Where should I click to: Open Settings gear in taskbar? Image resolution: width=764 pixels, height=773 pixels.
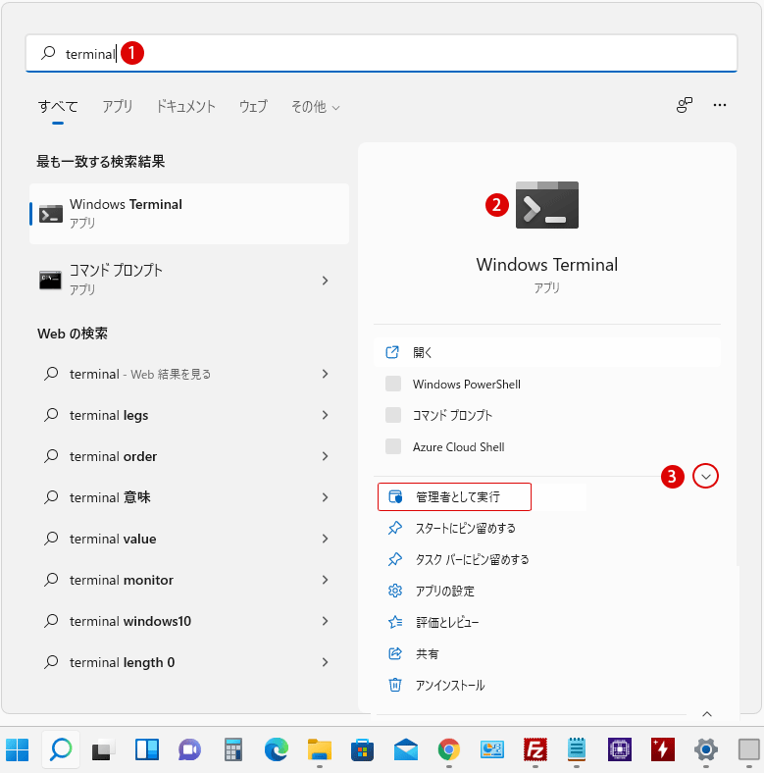click(x=706, y=749)
